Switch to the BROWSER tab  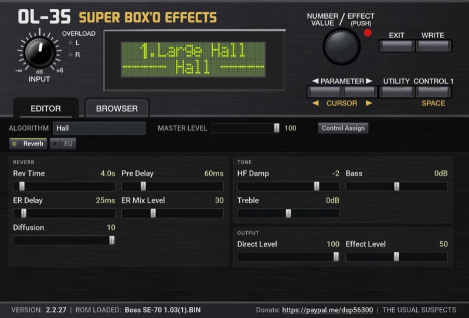pos(117,109)
